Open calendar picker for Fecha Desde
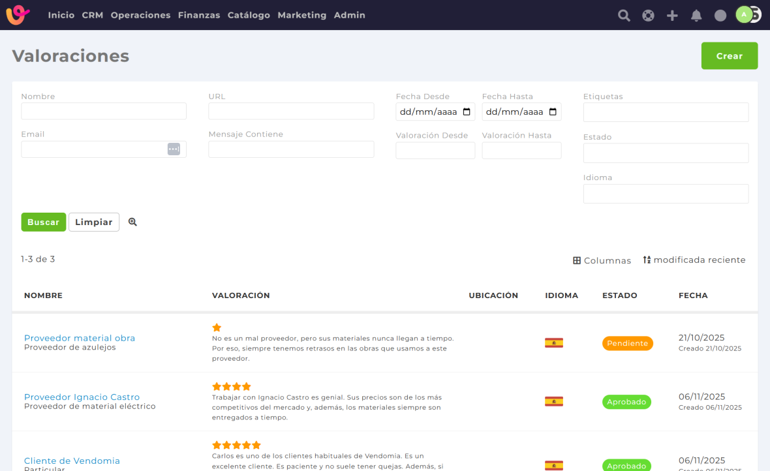Image resolution: width=770 pixels, height=471 pixels. coord(467,112)
